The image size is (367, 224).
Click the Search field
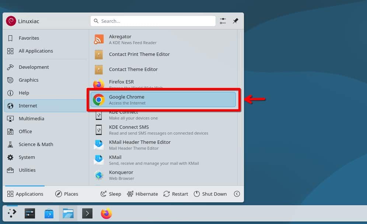pos(153,21)
